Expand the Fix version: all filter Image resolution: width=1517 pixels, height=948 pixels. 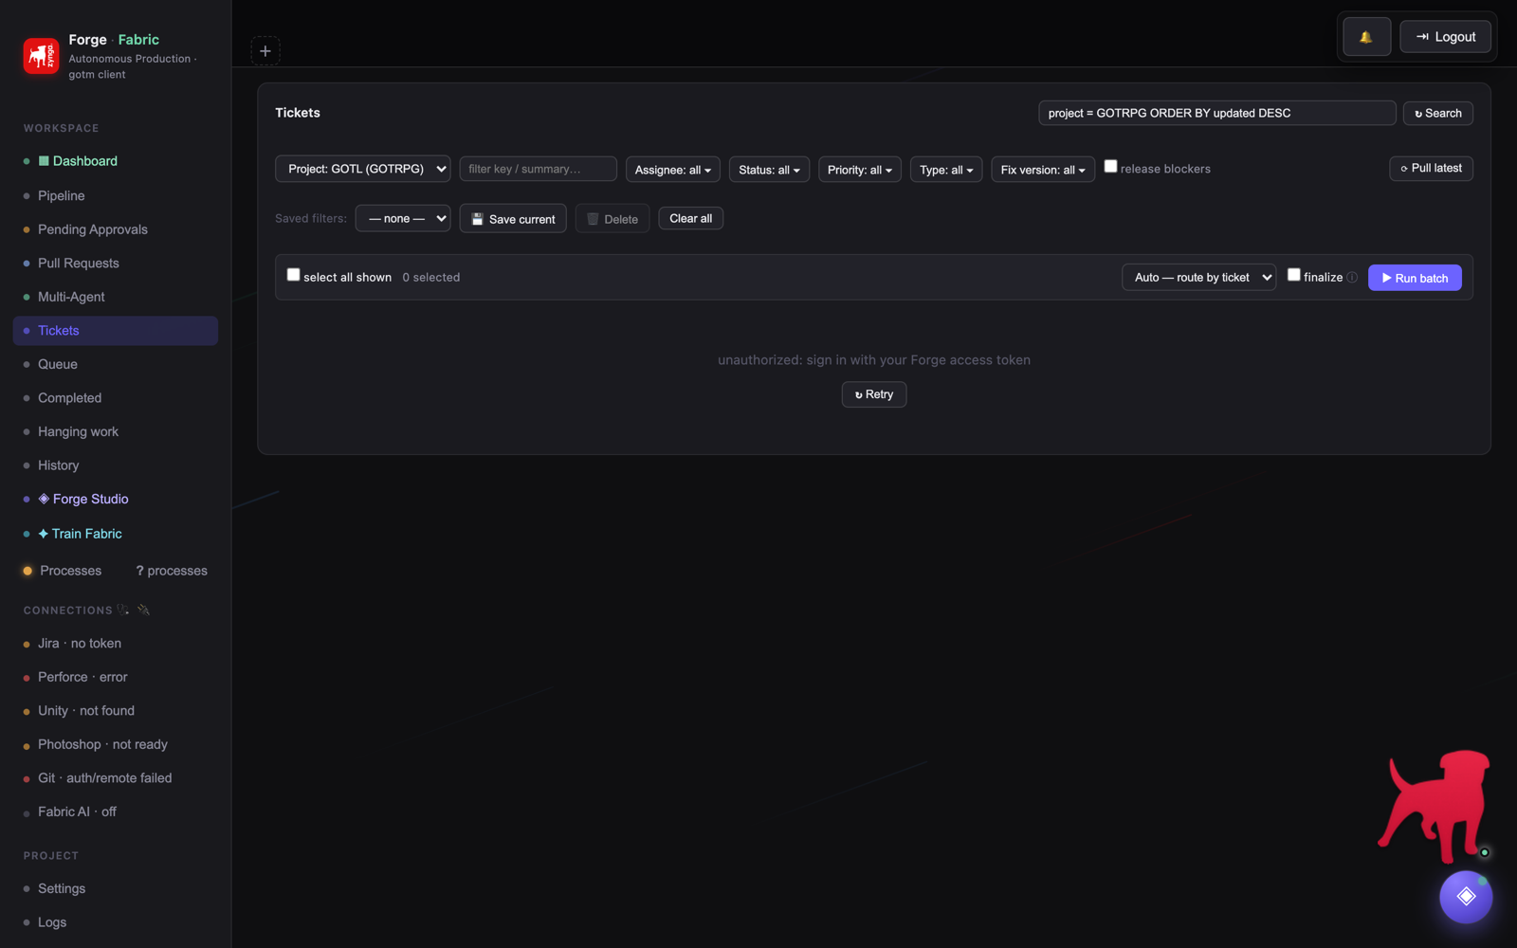click(1043, 170)
